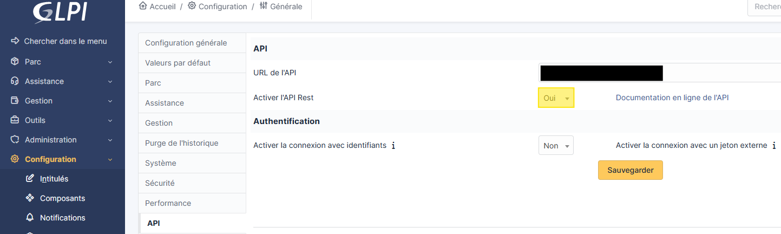This screenshot has height=234, width=781.
Task: Switch to the Sécurité tab
Action: 160,183
